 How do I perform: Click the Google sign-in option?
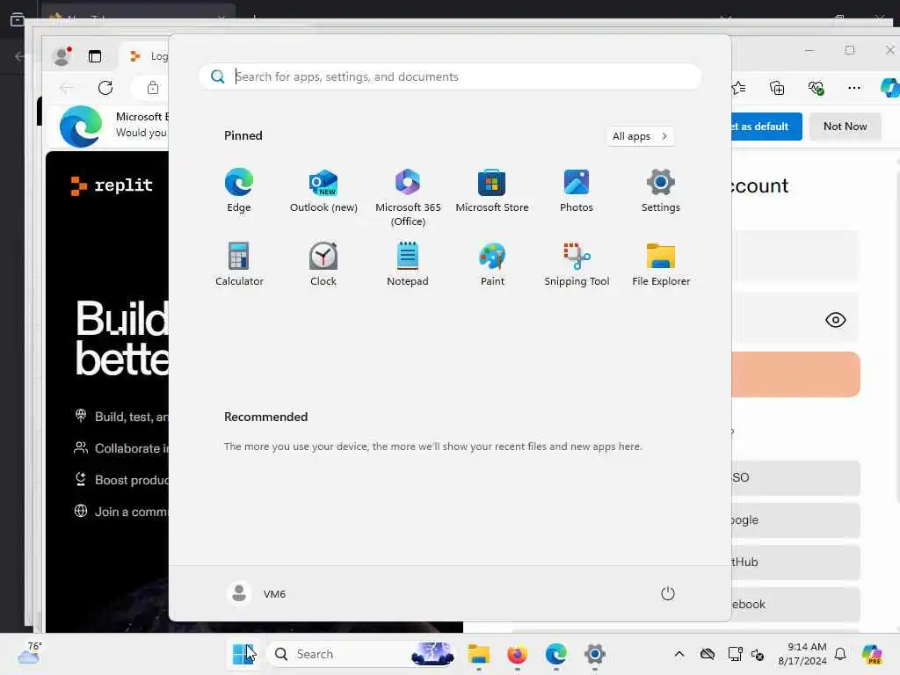[795, 520]
